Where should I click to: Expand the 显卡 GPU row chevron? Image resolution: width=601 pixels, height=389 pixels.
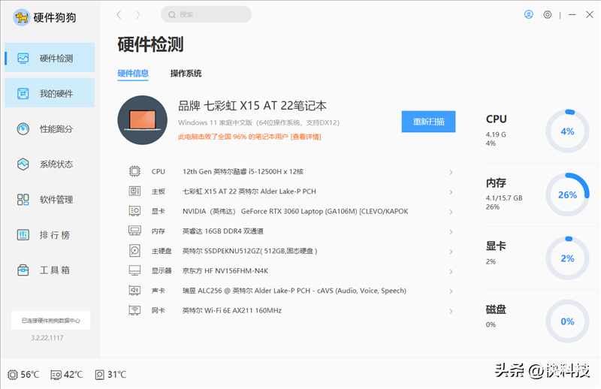pos(451,212)
